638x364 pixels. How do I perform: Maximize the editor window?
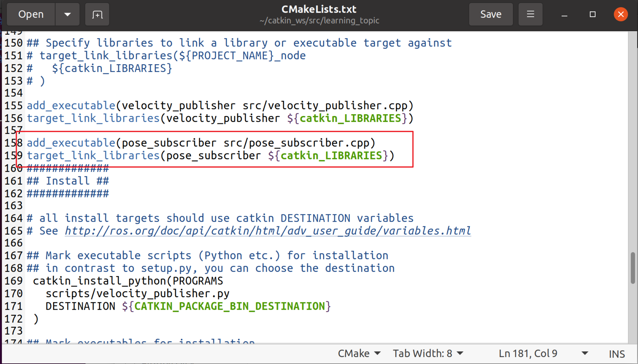(x=592, y=14)
